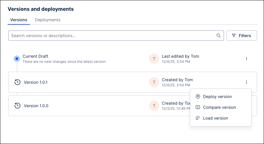
Task: Choose Deploy version from the menu
Action: (217, 97)
